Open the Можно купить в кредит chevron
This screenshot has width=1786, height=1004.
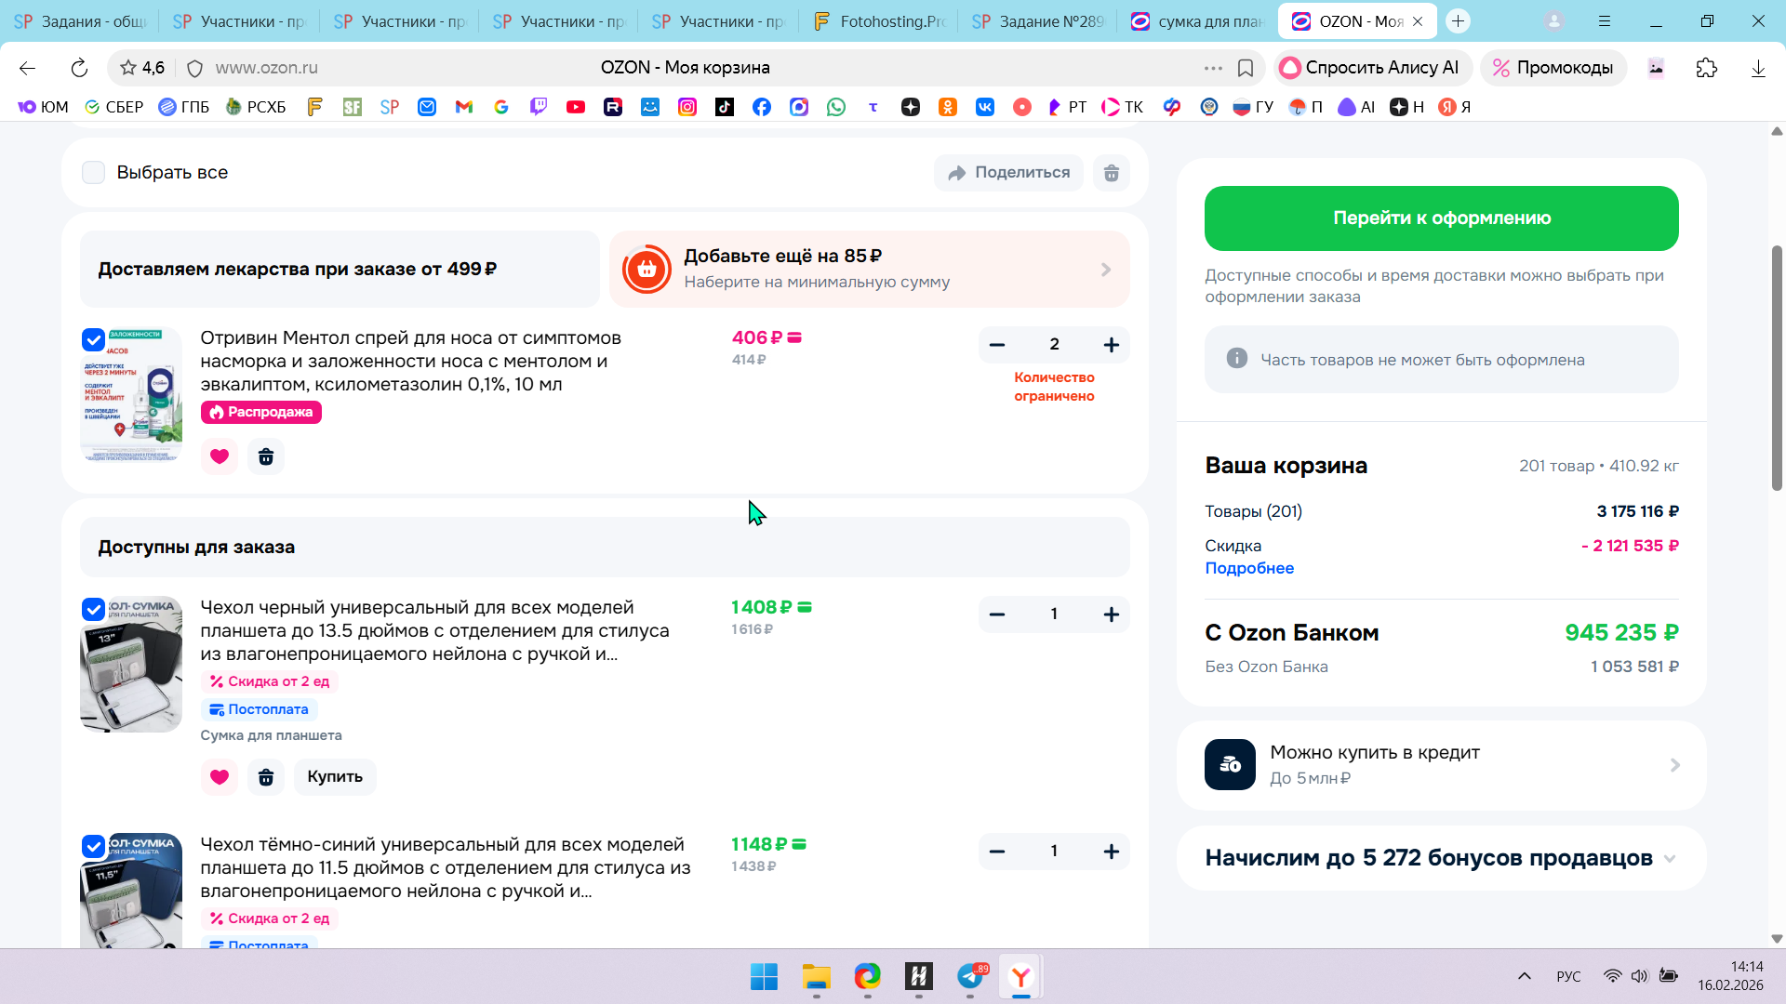pyautogui.click(x=1674, y=765)
